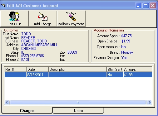
Task: Click the right scroll arrow of charges list
Action: 149,103
